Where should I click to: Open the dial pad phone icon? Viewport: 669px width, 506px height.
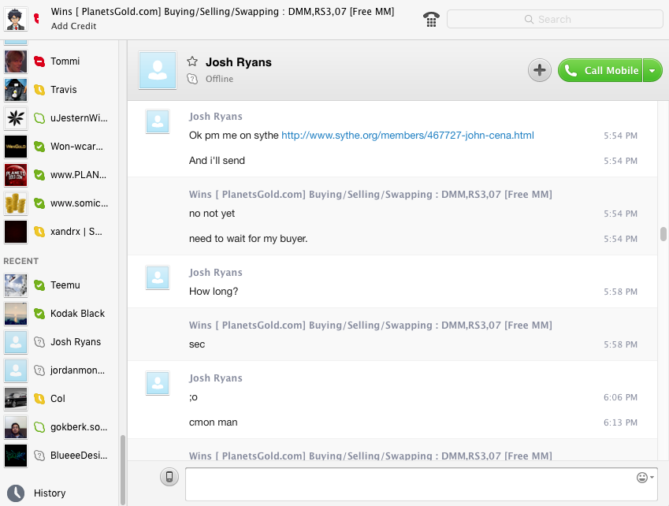point(431,19)
